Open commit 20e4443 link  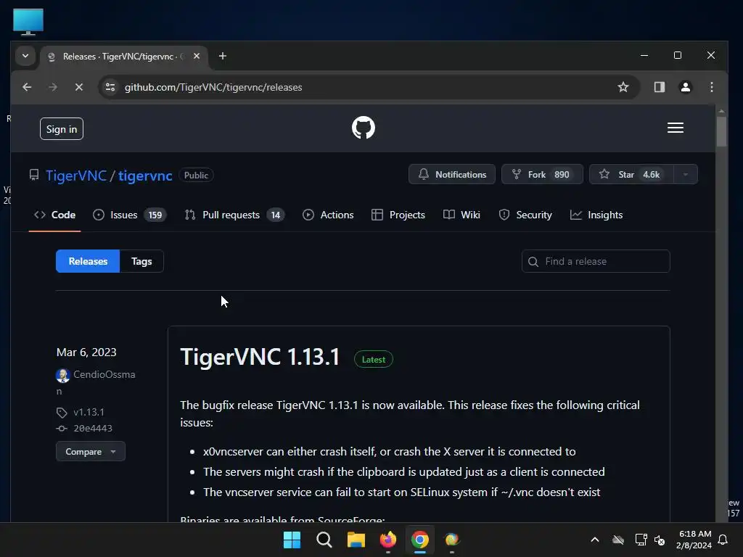pos(93,428)
